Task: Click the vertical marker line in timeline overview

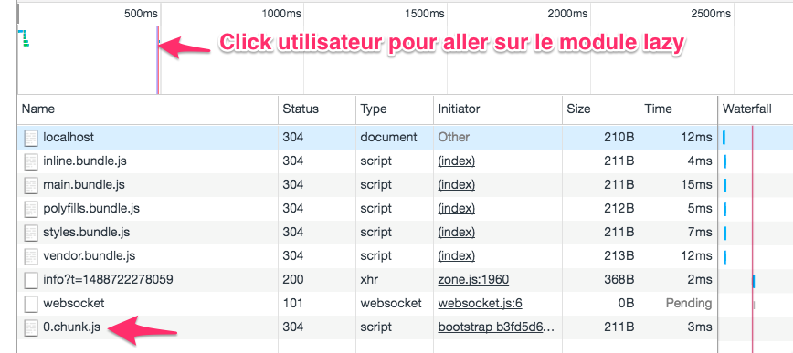Action: click(158, 59)
